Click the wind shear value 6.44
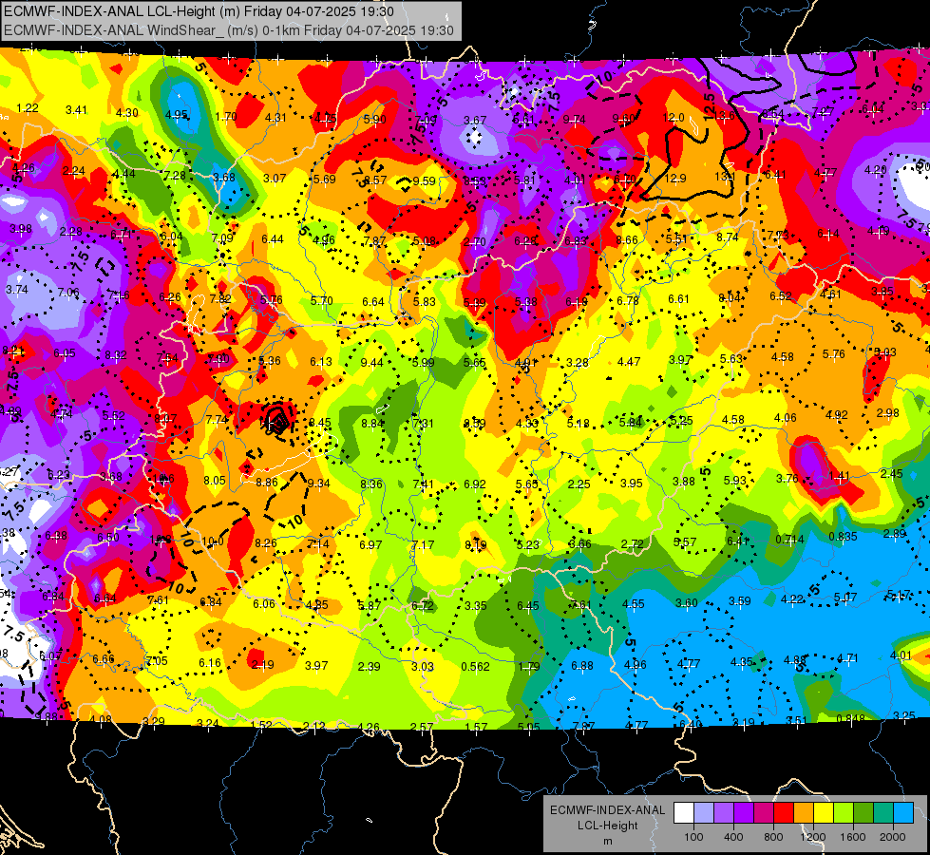 click(x=273, y=239)
